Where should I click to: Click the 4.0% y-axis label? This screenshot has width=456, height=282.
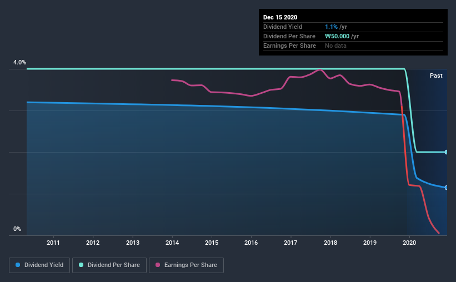point(19,63)
